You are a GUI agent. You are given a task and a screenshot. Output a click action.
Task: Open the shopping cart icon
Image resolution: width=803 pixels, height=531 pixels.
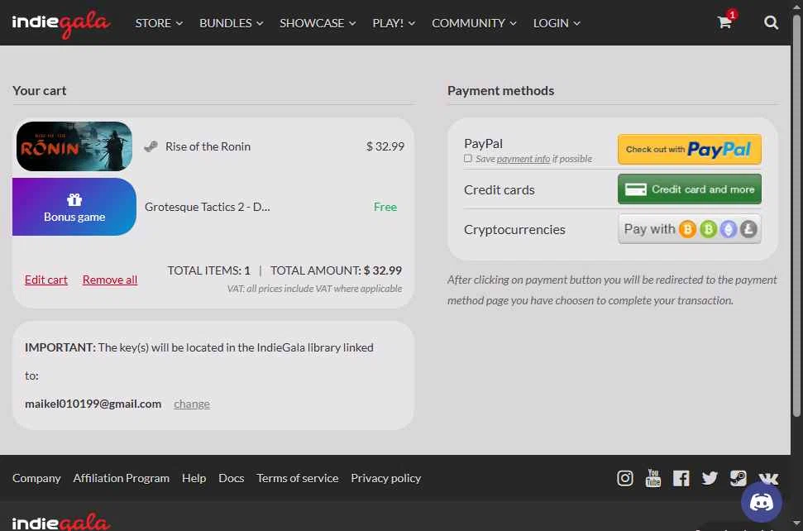725,22
